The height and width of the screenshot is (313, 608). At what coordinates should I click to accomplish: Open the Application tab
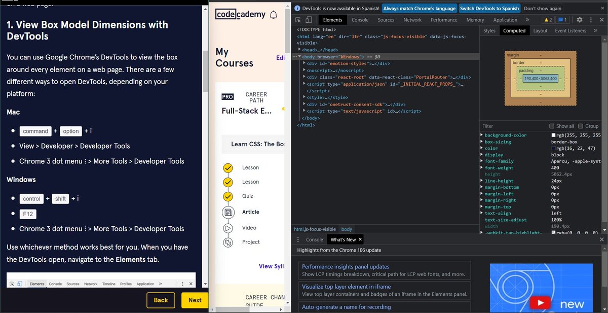pyautogui.click(x=505, y=20)
